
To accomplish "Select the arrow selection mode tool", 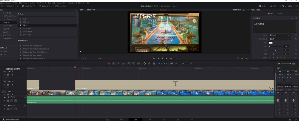I will click(109, 64).
